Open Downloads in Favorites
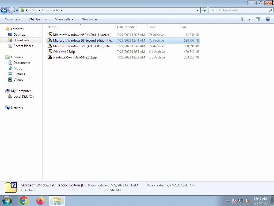 [21, 40]
